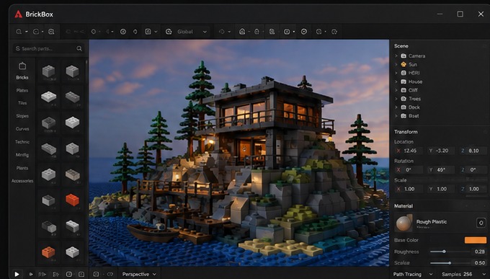Image resolution: width=490 pixels, height=279 pixels.
Task: Click Location X field 12.46
Action: click(409, 151)
